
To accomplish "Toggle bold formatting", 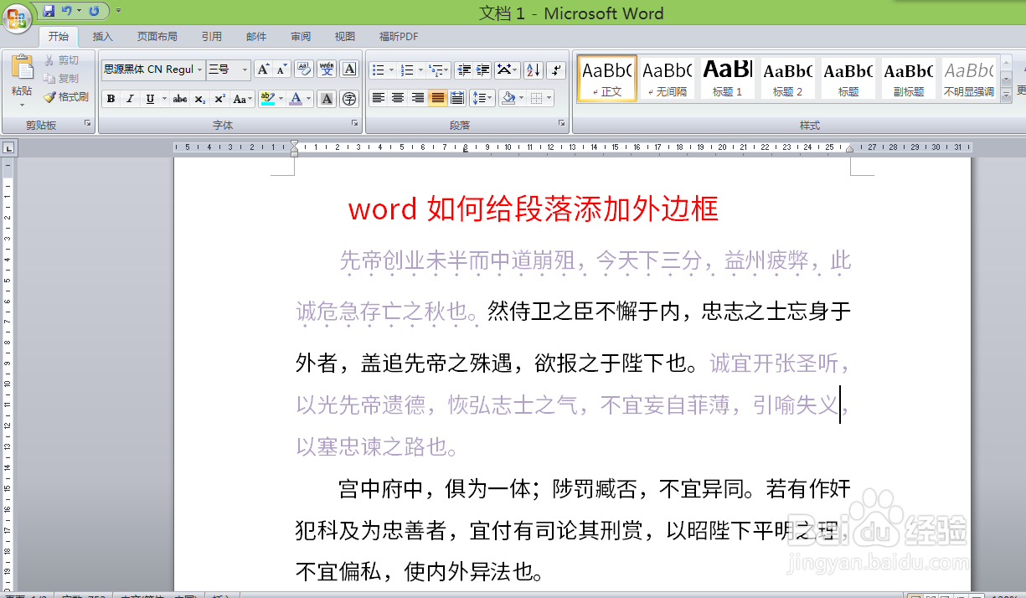I will (x=111, y=99).
